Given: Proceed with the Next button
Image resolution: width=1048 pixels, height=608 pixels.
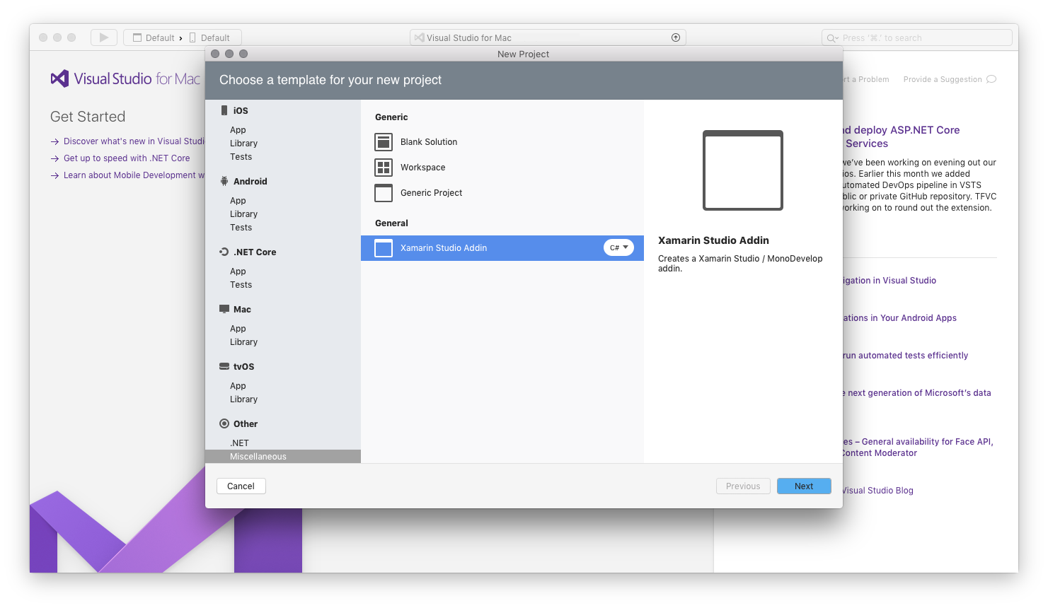Looking at the screenshot, I should point(804,486).
